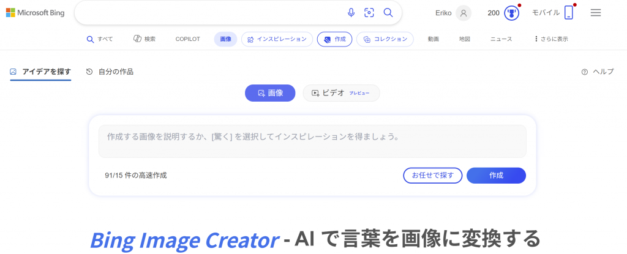The image size is (627, 254).
Task: Click the microphone voice search icon
Action: click(351, 13)
